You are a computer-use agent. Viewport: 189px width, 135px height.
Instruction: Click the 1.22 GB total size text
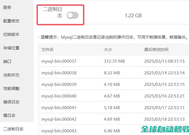(133, 16)
